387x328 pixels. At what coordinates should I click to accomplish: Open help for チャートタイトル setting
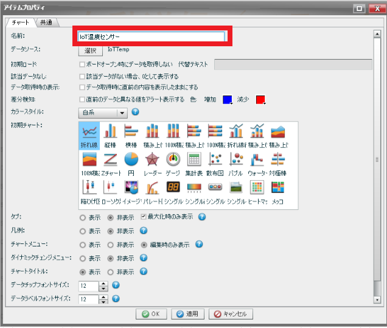(144, 271)
